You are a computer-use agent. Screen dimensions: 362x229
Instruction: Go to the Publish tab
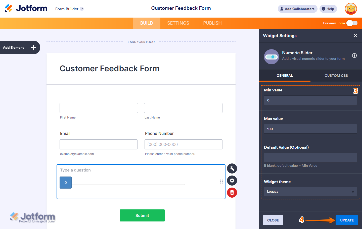click(x=212, y=23)
